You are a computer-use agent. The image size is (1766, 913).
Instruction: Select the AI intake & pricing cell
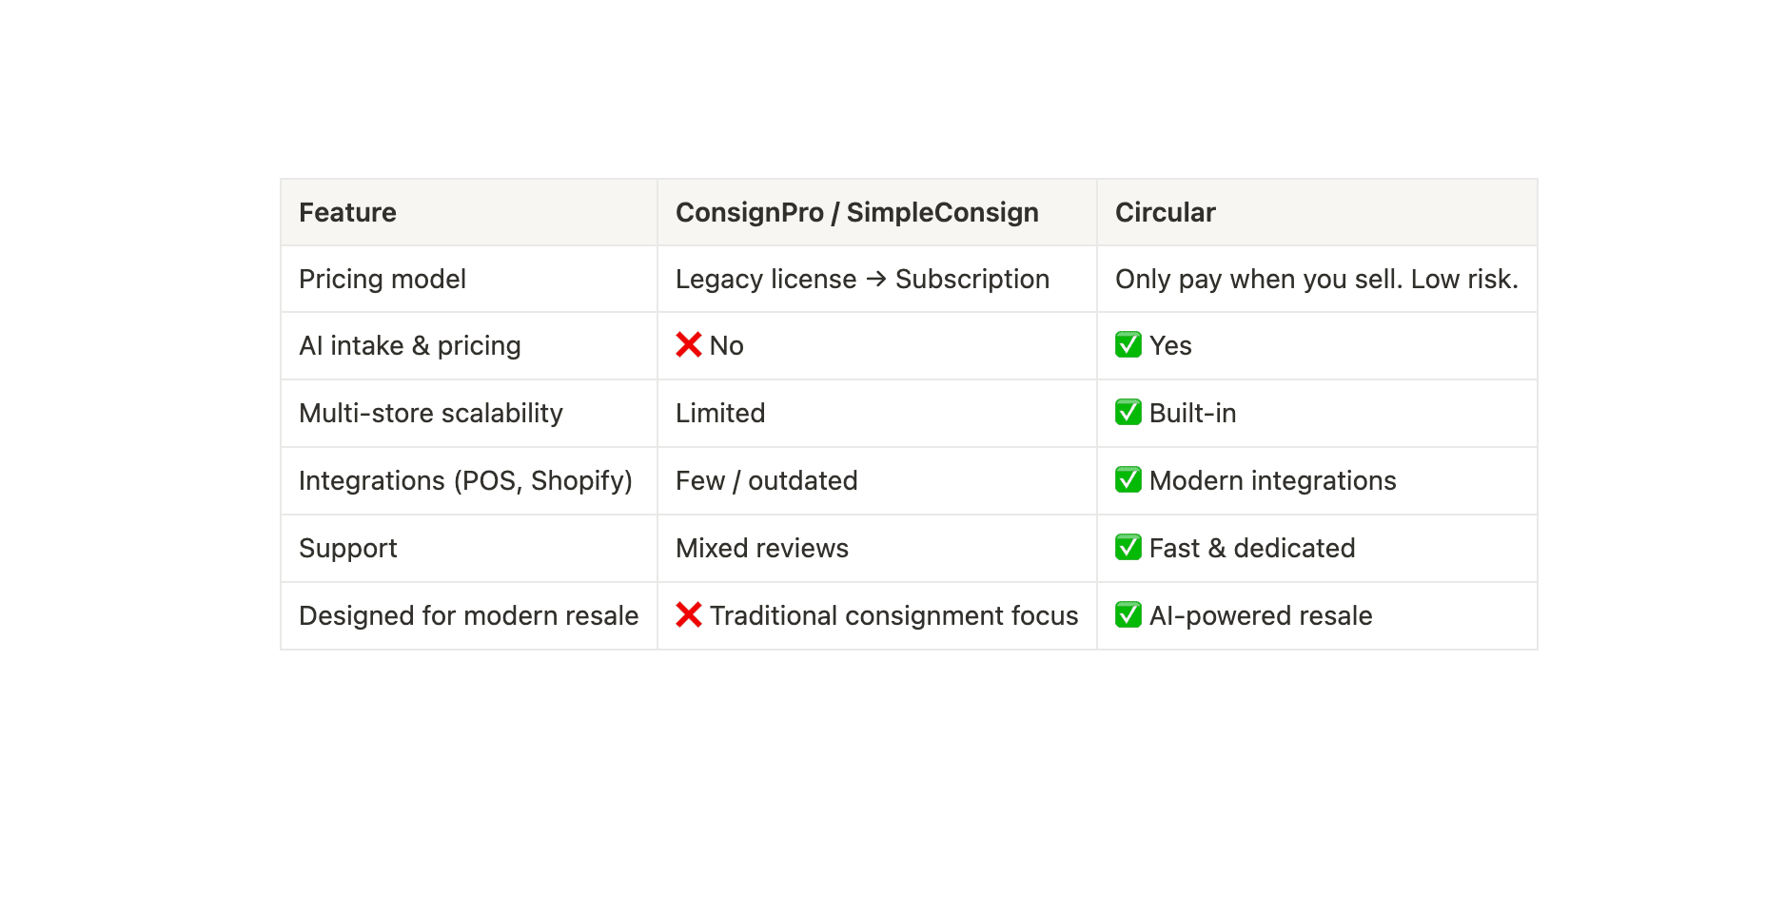click(x=409, y=346)
